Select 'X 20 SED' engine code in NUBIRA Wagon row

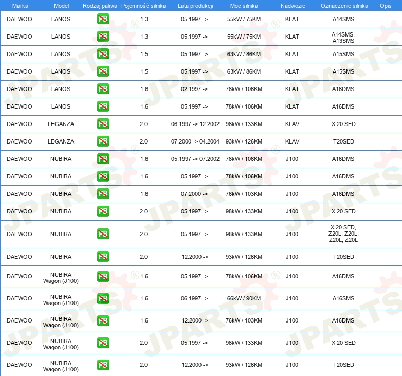(343, 343)
